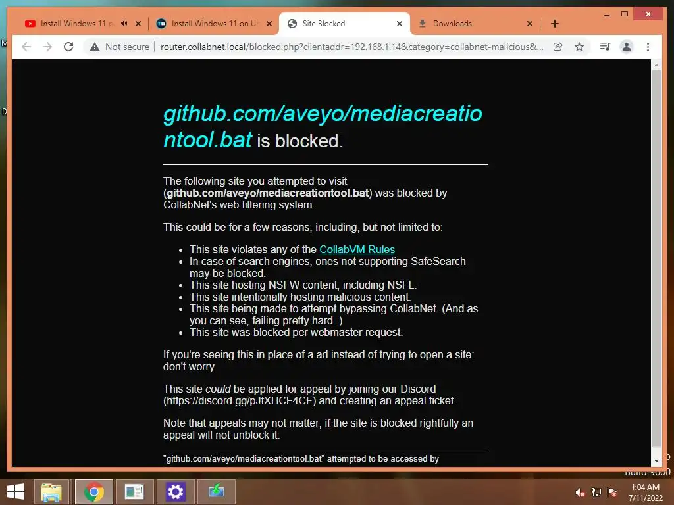The width and height of the screenshot is (674, 505).
Task: Click the Discord invite URL text
Action: [240, 400]
